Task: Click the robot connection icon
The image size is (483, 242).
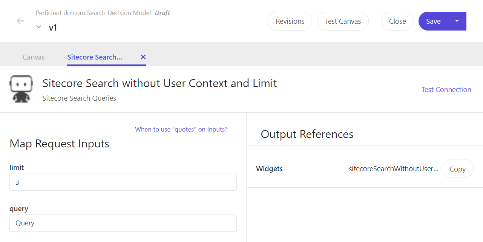Action: point(21,89)
